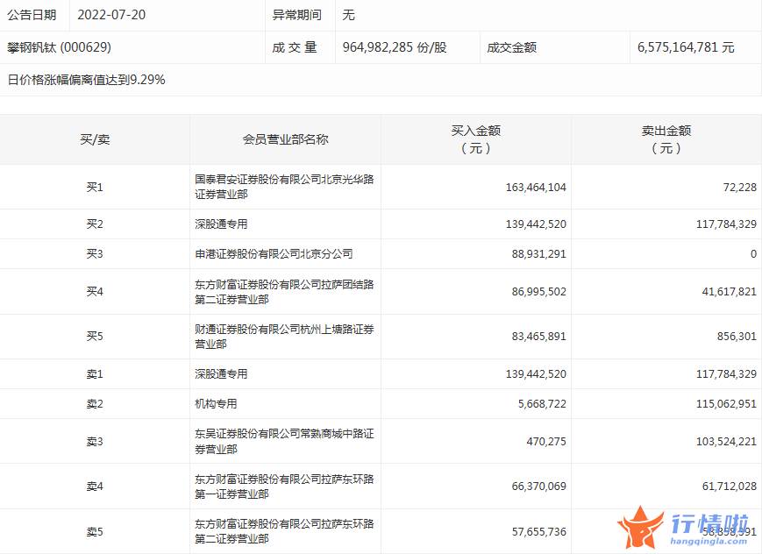Click 深股通专用 in the 买2 row
The width and height of the screenshot is (762, 554).
tap(221, 224)
